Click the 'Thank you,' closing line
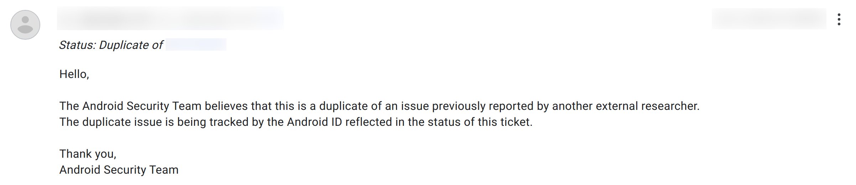This screenshot has height=185, width=856. pos(88,154)
